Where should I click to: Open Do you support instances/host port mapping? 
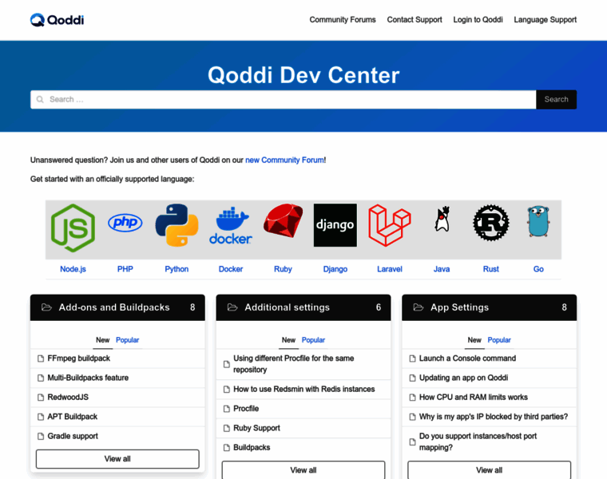[x=478, y=441]
